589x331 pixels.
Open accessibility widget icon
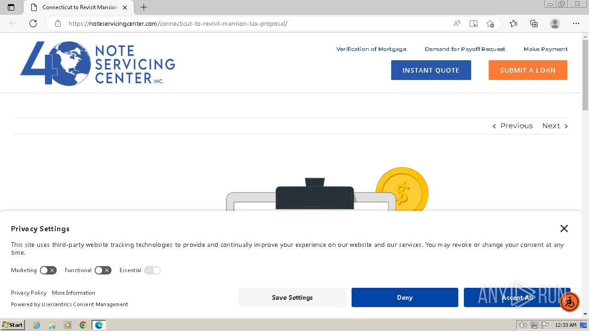[x=570, y=302]
